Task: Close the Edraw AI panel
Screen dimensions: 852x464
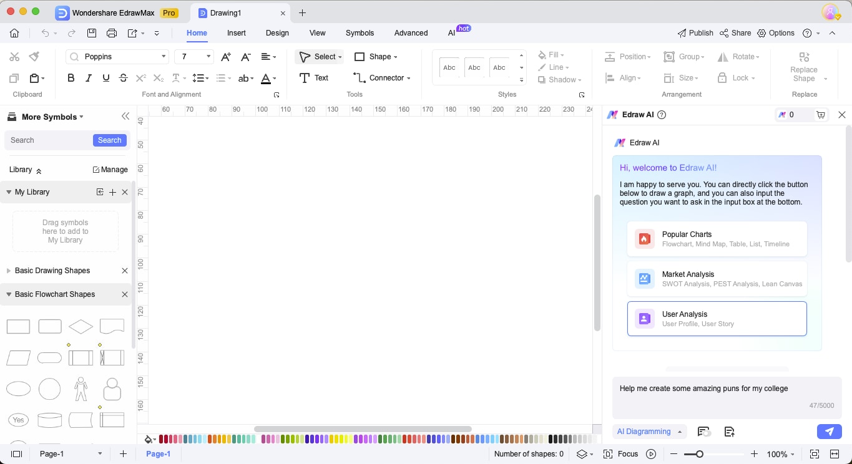Action: 841,115
